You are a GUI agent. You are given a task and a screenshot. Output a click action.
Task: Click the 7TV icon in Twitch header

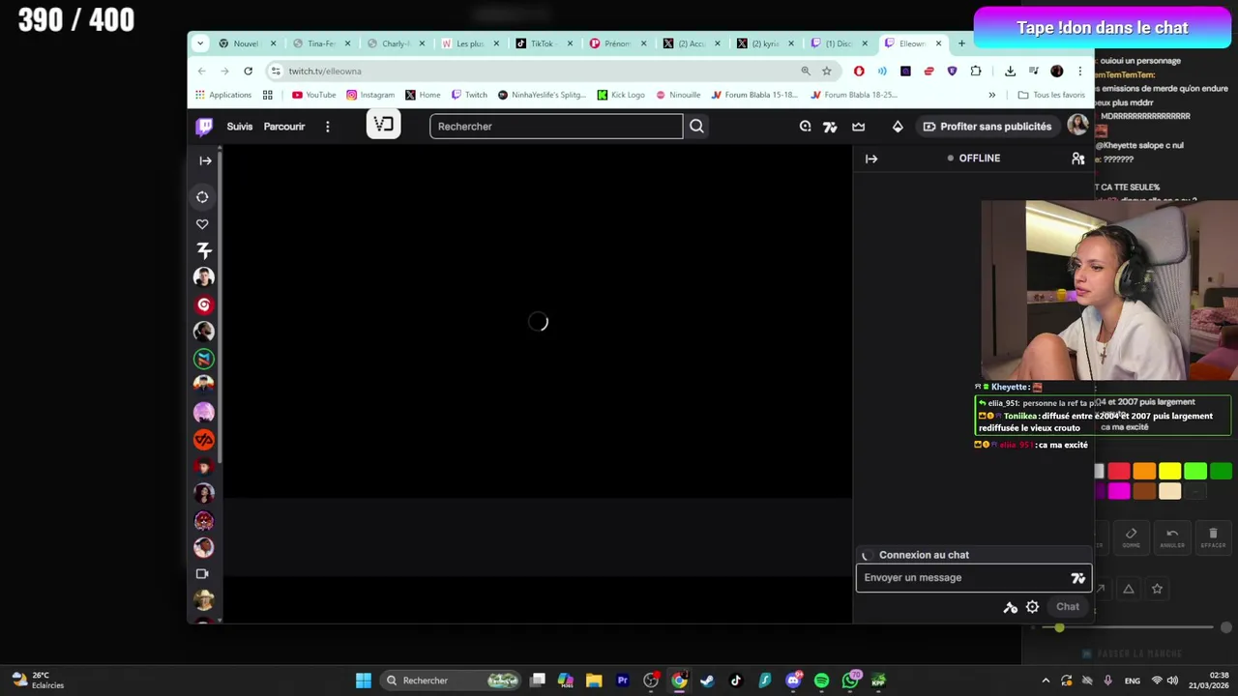tap(830, 127)
